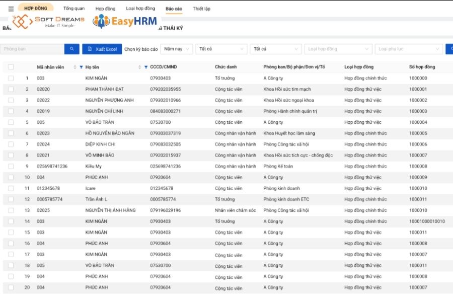453x302 pixels.
Task: Click employee code 02020
Action: pos(43,89)
